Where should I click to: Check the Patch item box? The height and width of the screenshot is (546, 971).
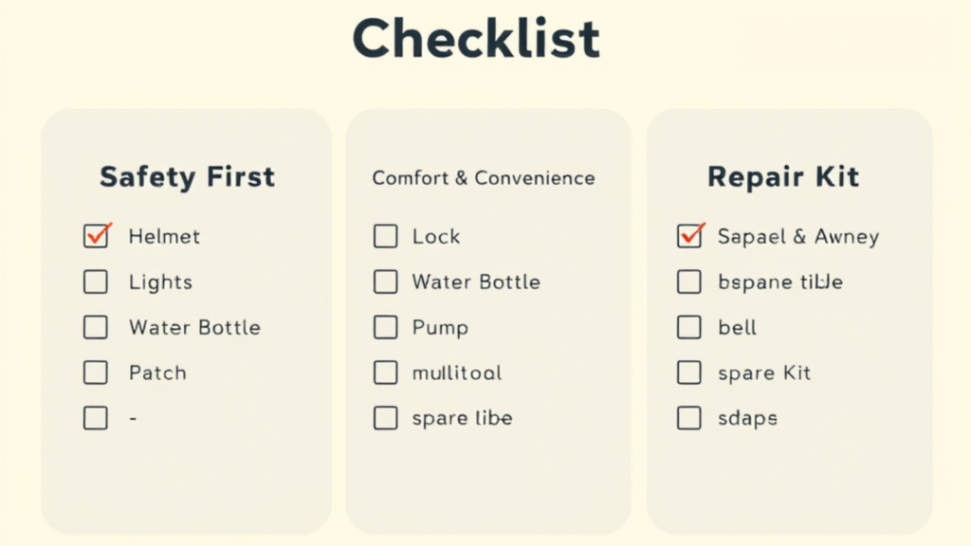tap(96, 373)
